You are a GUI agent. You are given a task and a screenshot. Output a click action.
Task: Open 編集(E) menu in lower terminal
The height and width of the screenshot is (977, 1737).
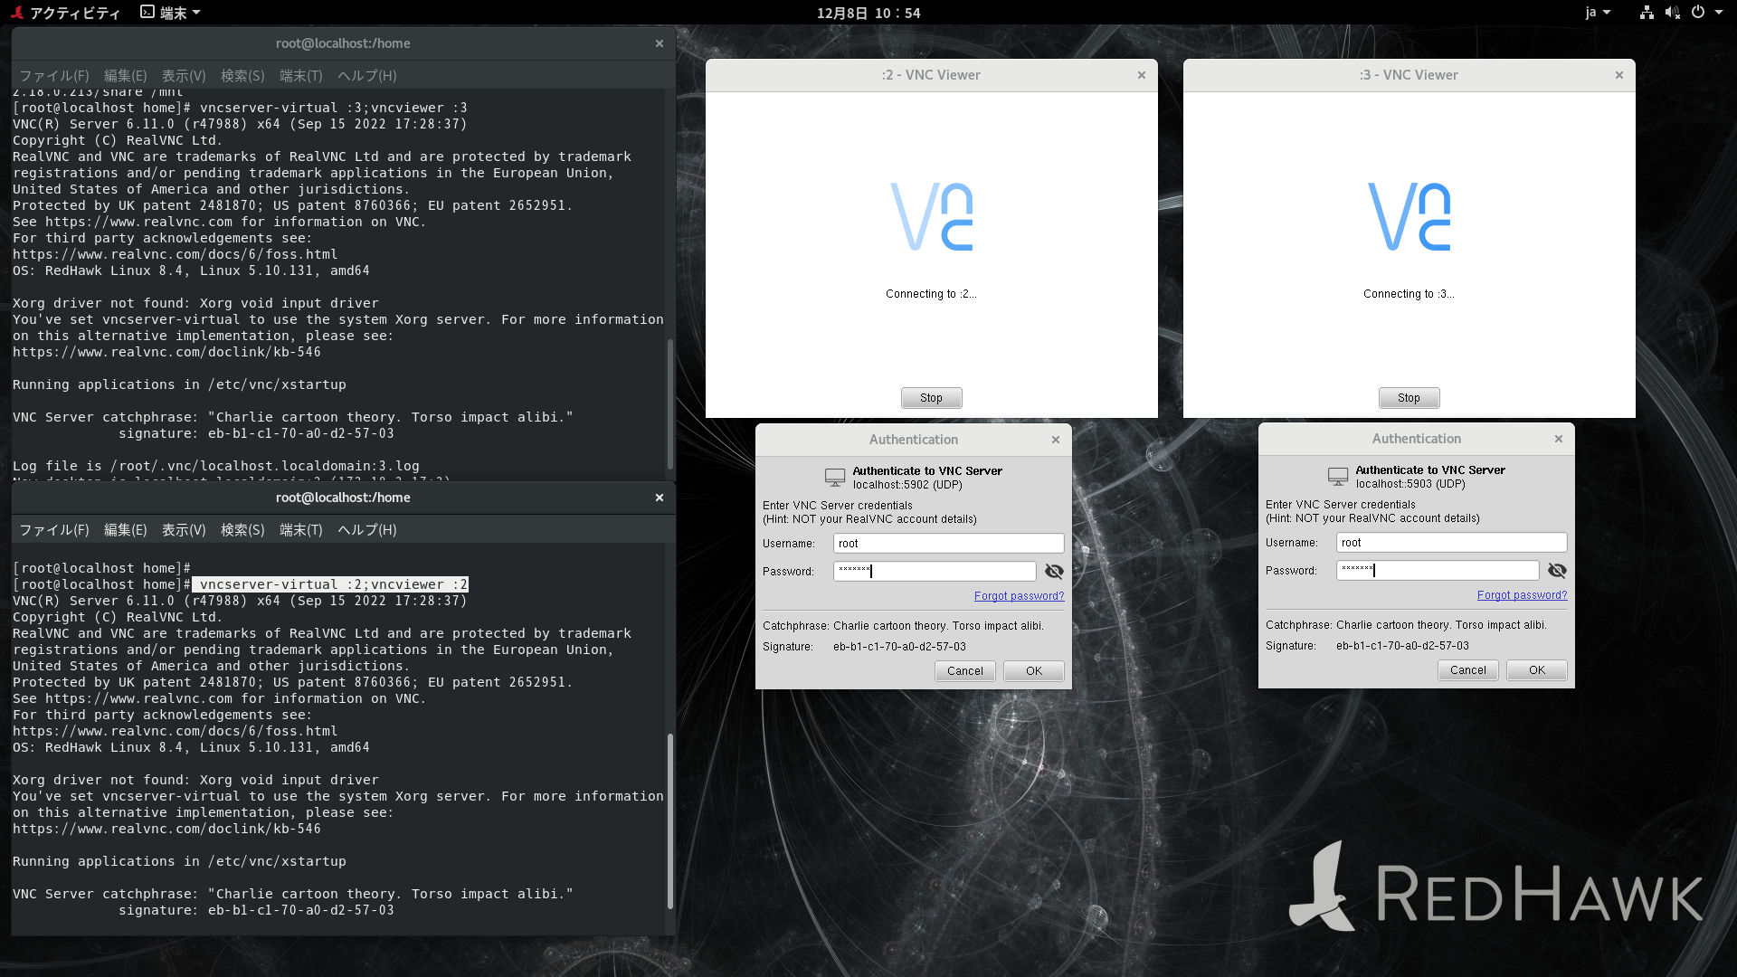(126, 530)
